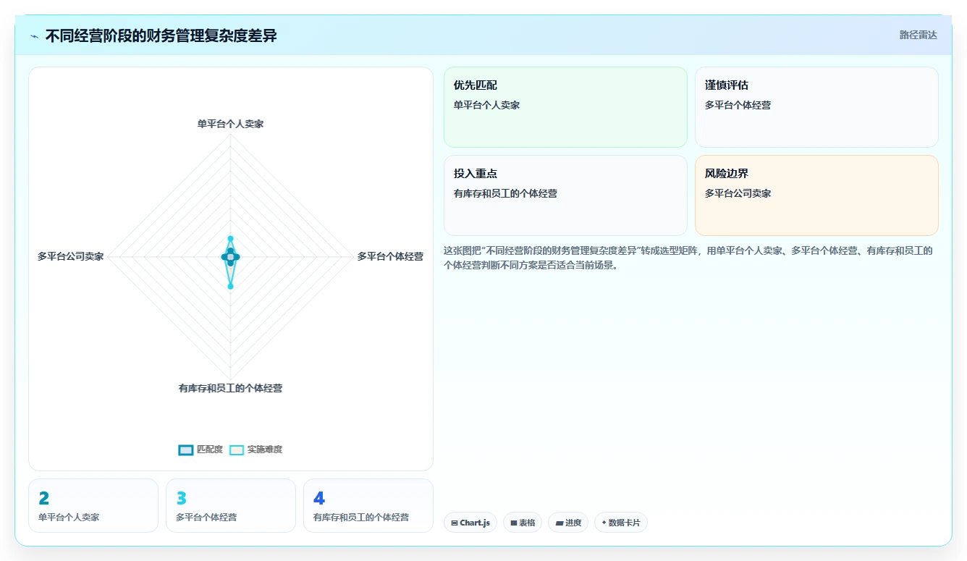Click the 进度 tag
967x561 pixels.
click(568, 523)
